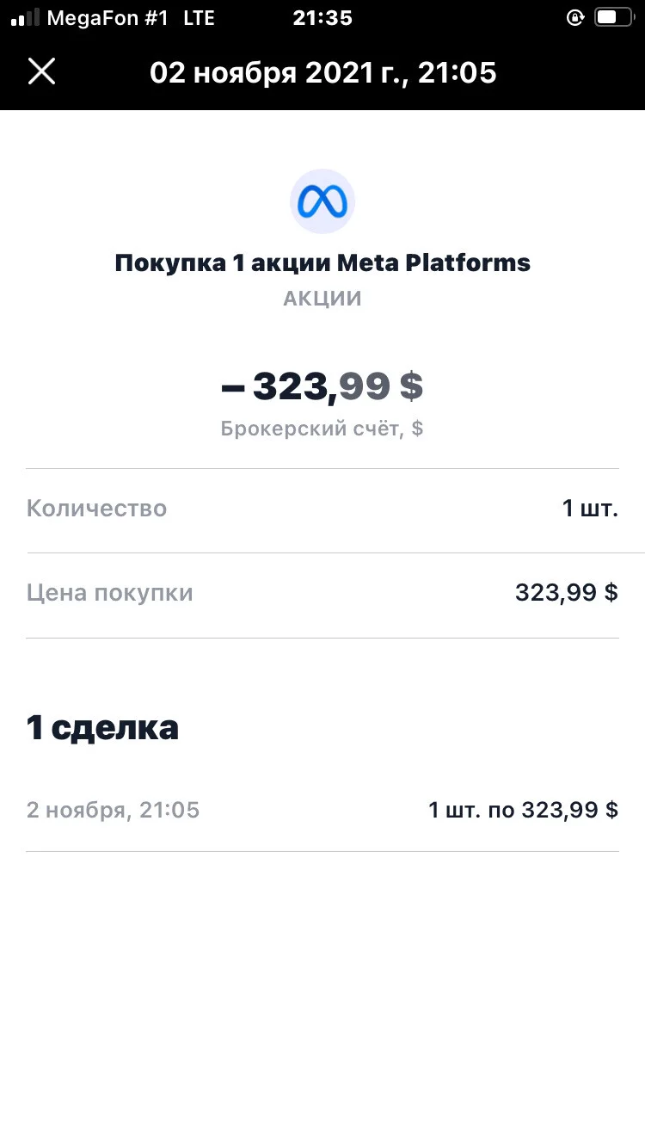Select the Количество row
This screenshot has height=1148, width=645.
tap(322, 510)
